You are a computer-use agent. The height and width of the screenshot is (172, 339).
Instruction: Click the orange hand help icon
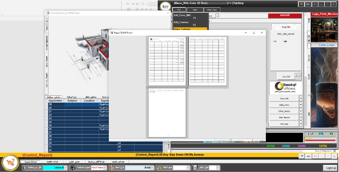click(10, 162)
